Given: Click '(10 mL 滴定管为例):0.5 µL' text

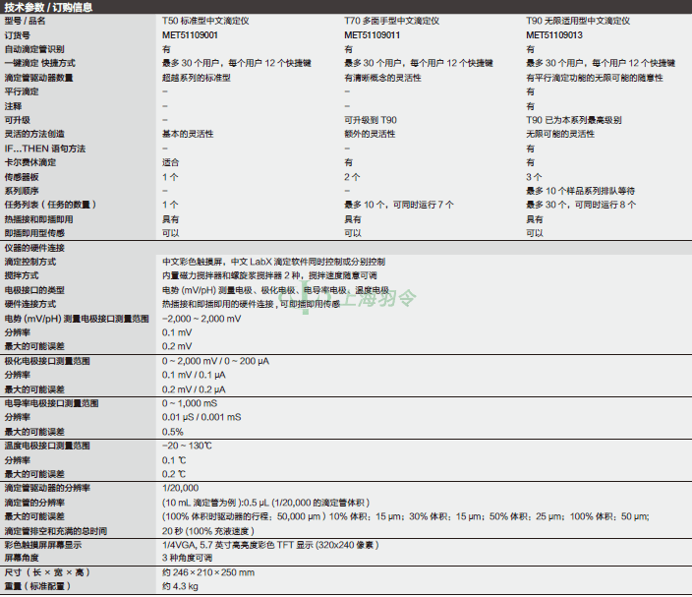Looking at the screenshot, I should pyautogui.click(x=215, y=503).
